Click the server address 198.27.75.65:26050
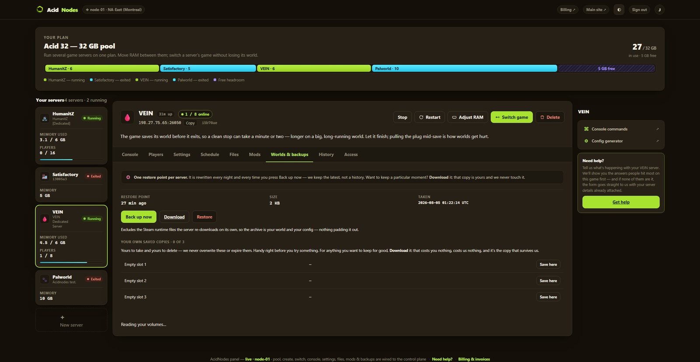Viewport: 700px width, 362px height. (160, 123)
